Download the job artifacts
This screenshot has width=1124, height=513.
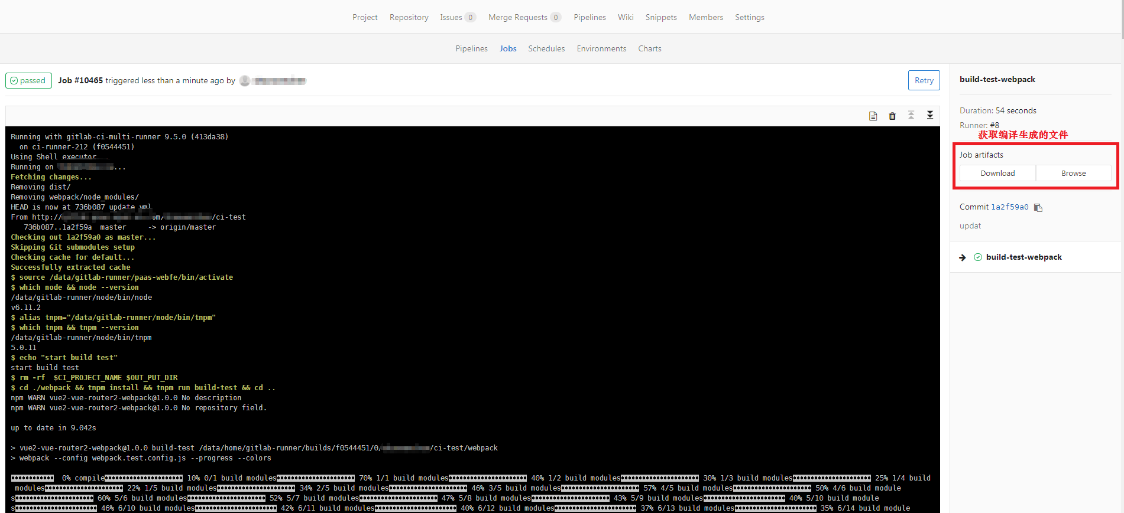(997, 173)
